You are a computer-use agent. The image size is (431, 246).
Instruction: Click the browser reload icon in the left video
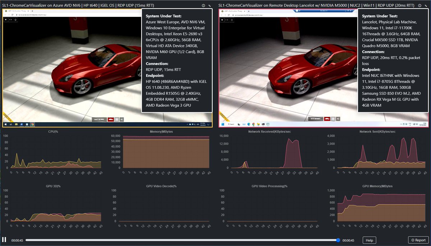point(12,15)
